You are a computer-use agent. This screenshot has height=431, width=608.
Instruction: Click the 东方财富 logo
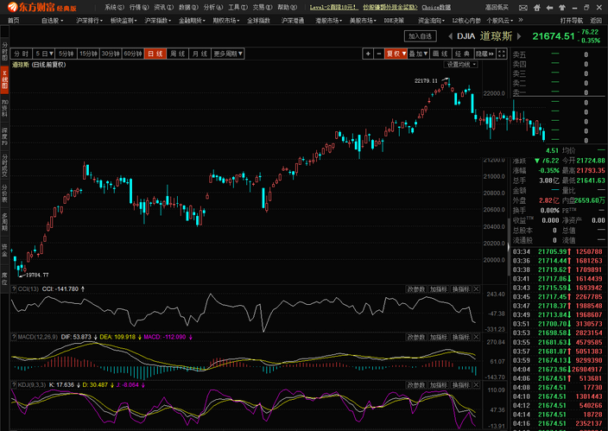coord(41,7)
